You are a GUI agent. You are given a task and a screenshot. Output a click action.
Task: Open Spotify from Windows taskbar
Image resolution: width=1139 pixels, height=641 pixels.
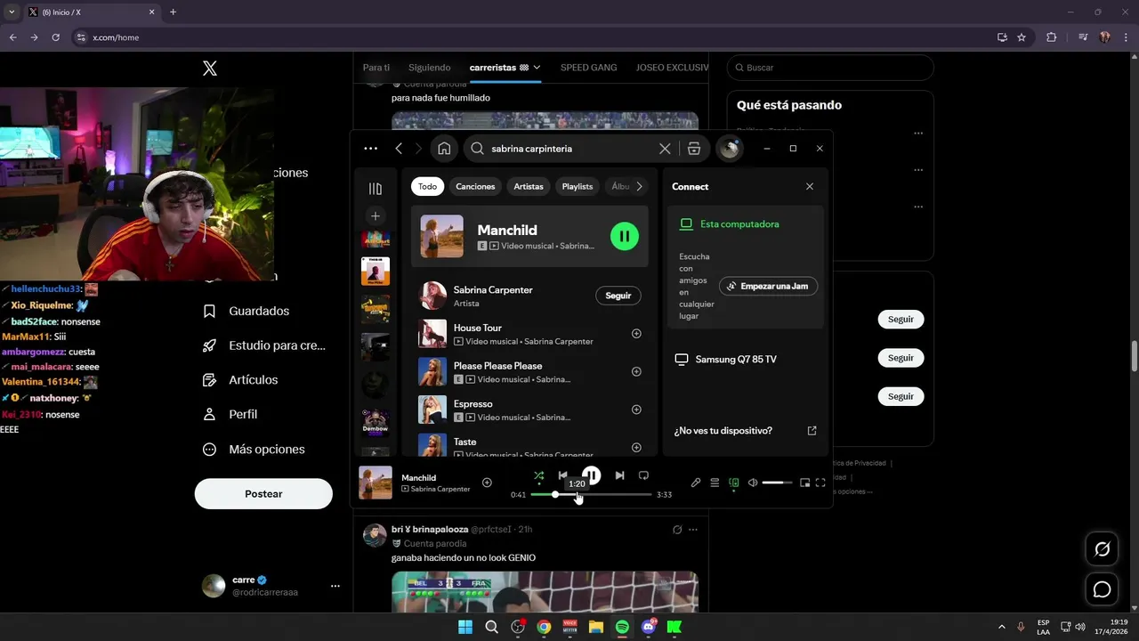click(x=622, y=628)
